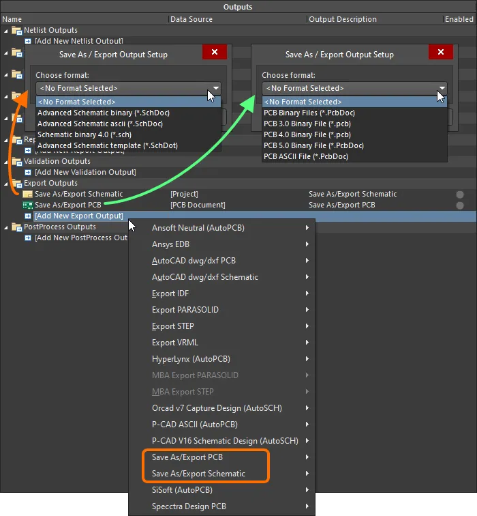Click the Add New Validation Output arrow icon
The height and width of the screenshot is (516, 477).
(28, 173)
